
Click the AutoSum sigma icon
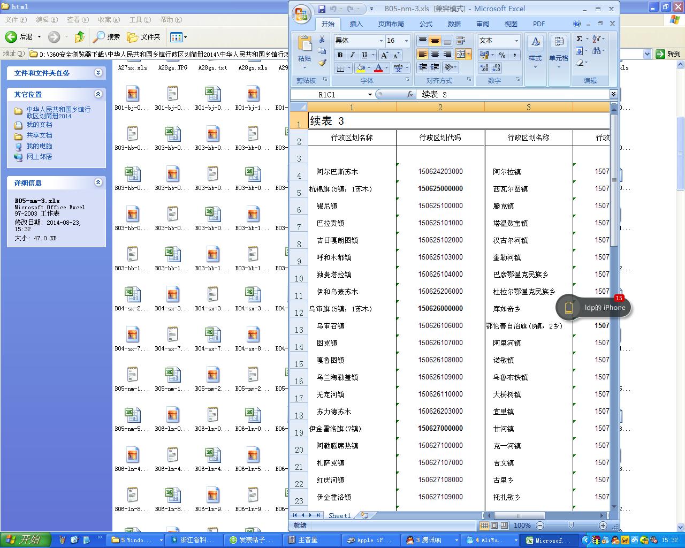579,39
